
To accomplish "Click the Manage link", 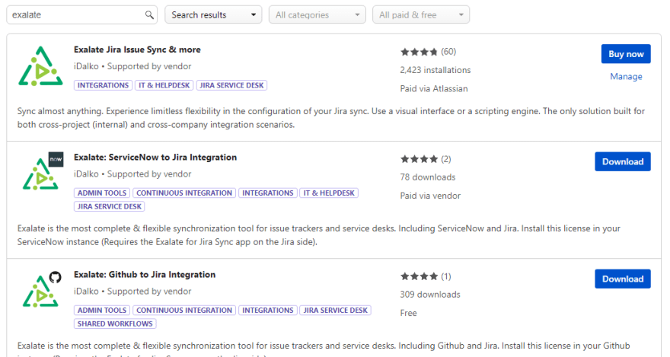I will (x=626, y=76).
